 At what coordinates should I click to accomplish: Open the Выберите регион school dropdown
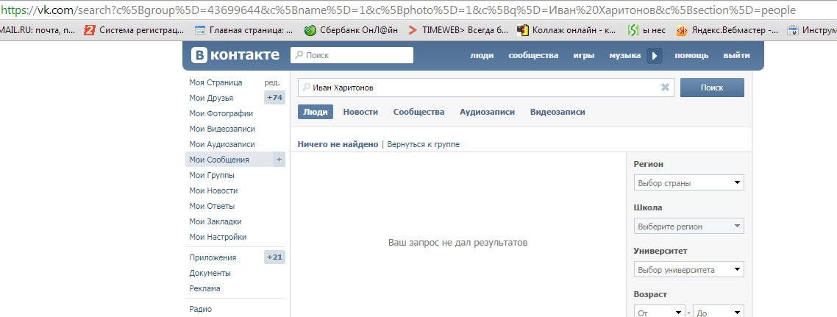(688, 227)
